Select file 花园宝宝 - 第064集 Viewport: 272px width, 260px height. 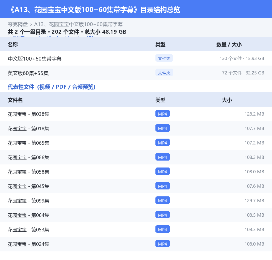28,215
